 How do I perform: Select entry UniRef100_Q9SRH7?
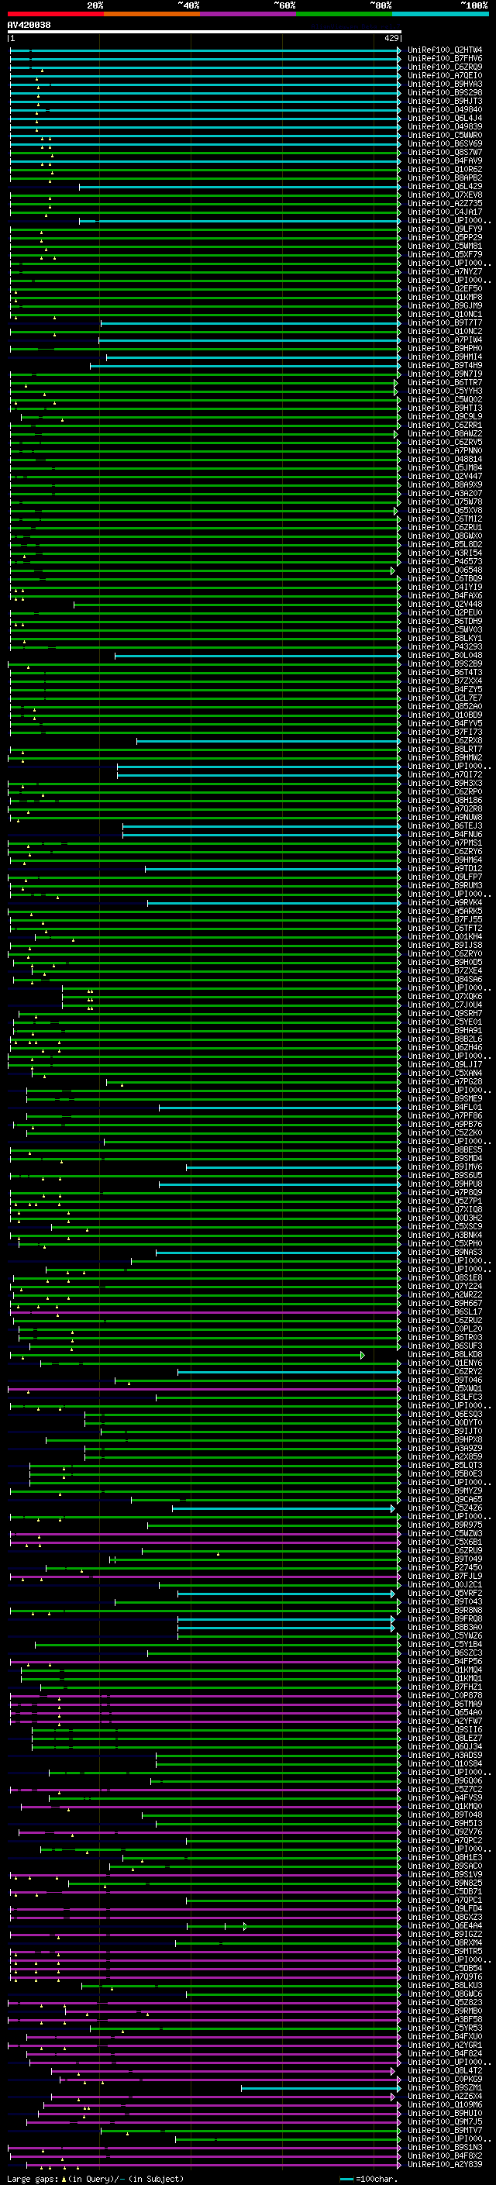click(445, 1014)
